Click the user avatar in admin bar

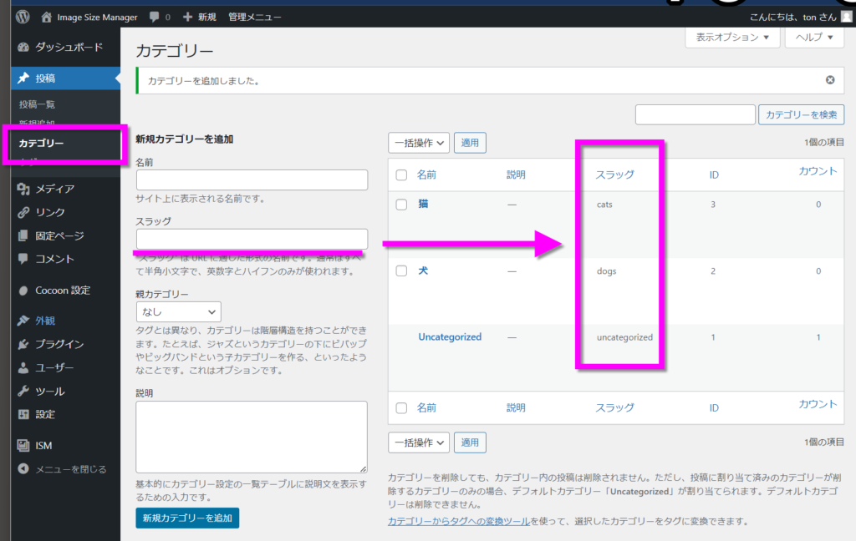pos(846,17)
